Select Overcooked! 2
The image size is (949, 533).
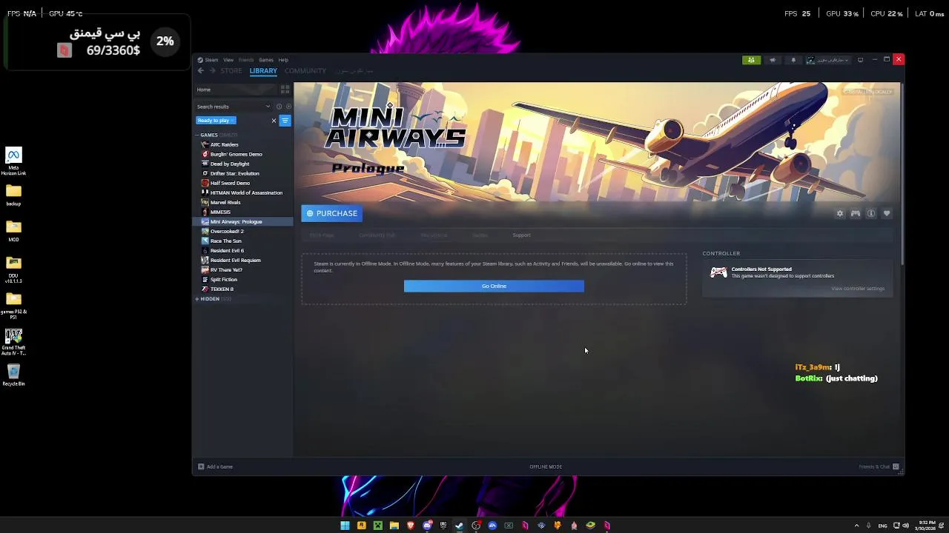coord(243,231)
